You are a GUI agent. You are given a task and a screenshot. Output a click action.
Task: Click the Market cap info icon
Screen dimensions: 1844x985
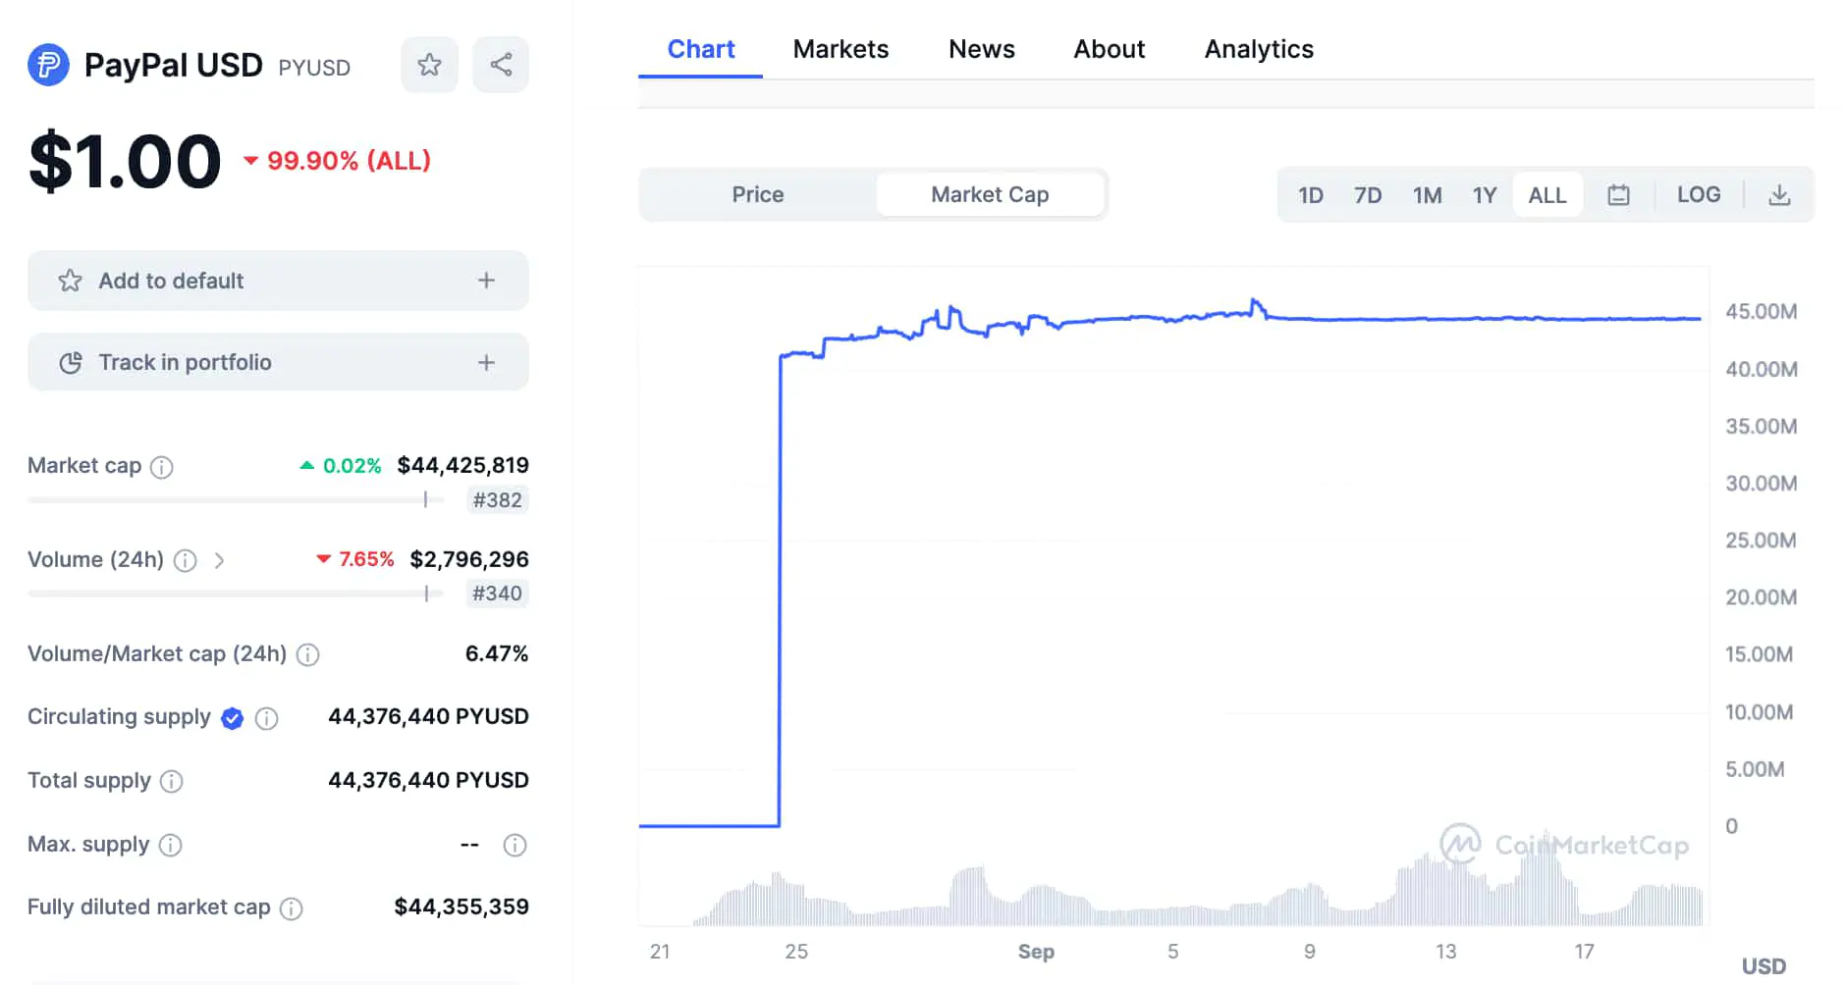162,467
